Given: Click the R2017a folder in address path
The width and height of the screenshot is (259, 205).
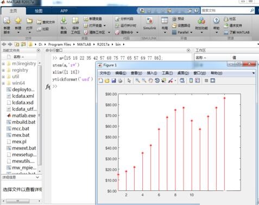Looking at the screenshot, I should [x=103, y=45].
